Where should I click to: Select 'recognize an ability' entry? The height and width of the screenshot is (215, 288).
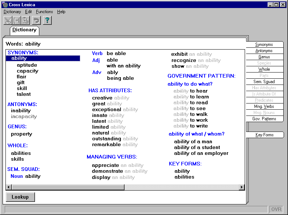(196, 60)
